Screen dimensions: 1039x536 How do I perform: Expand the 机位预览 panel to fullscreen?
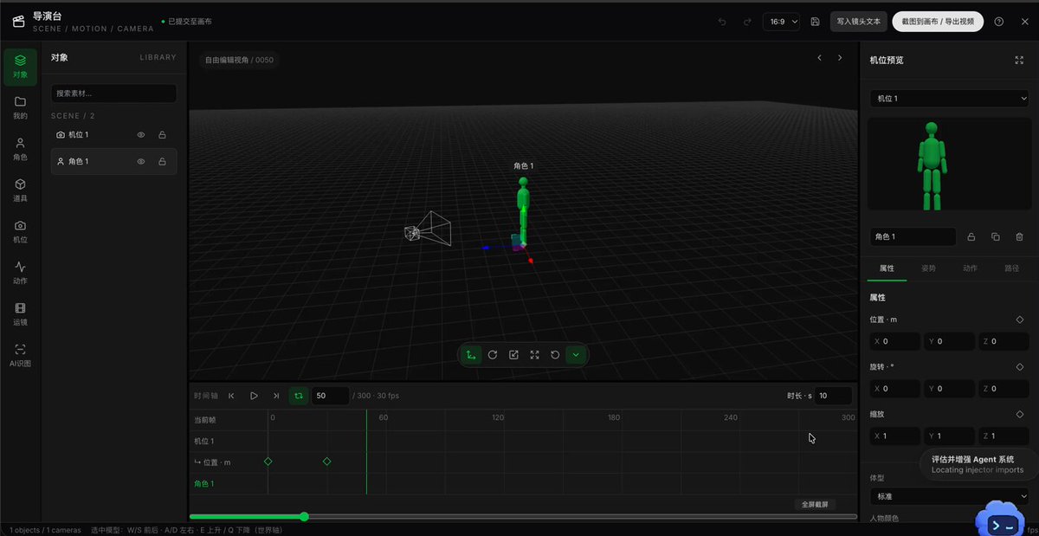1019,60
